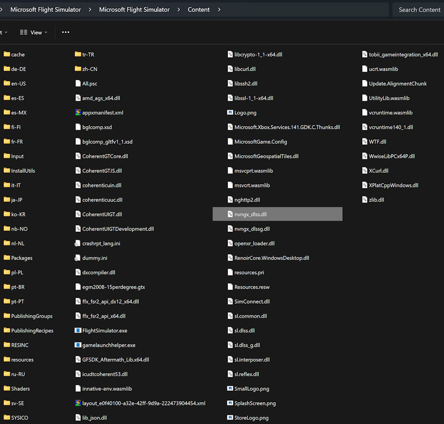444x424 pixels.
Task: Click the cache folder icon
Action: (x=7, y=54)
